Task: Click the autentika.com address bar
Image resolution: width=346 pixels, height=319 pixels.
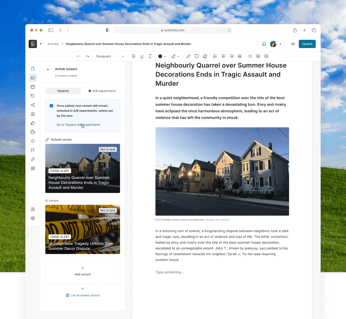Action: point(173,30)
